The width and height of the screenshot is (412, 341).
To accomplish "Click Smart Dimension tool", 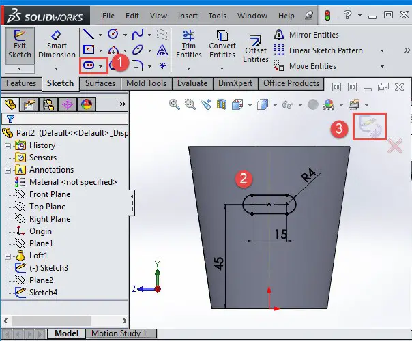I will [x=57, y=44].
